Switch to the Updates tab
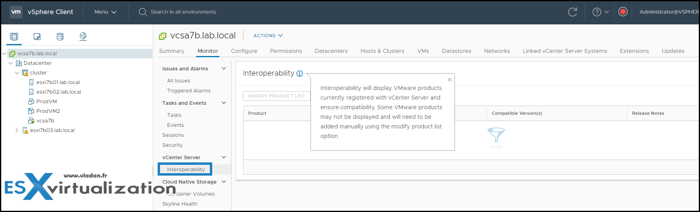Screen dimensions: 700x212 673,51
